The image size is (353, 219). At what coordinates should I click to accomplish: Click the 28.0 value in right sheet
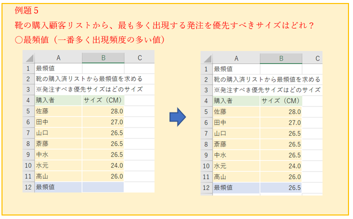click(x=281, y=111)
